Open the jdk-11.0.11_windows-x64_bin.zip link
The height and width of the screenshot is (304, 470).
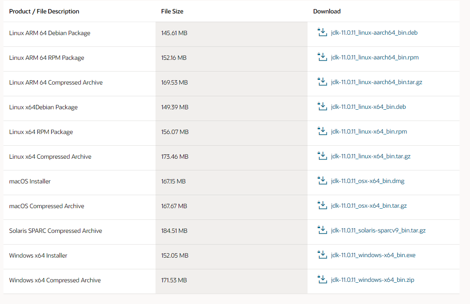[372, 280]
